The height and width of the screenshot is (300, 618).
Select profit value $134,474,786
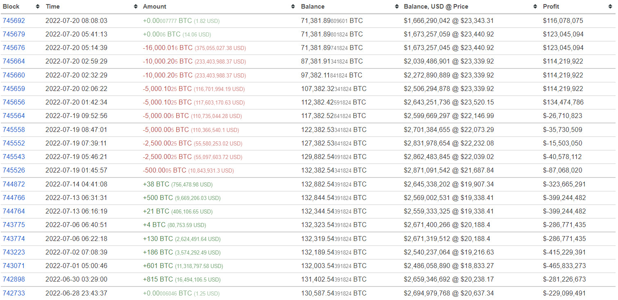563,102
